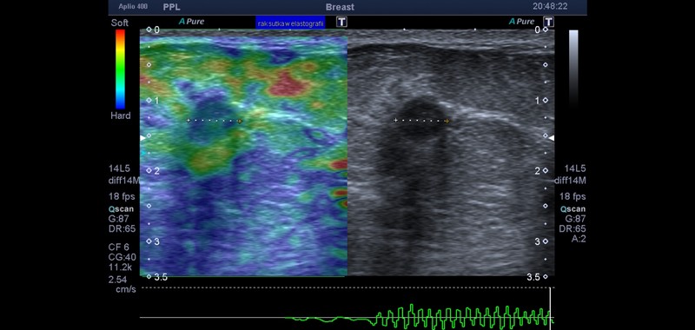Click the left focus position triangle marker
This screenshot has width=695, height=330.
click(142, 138)
